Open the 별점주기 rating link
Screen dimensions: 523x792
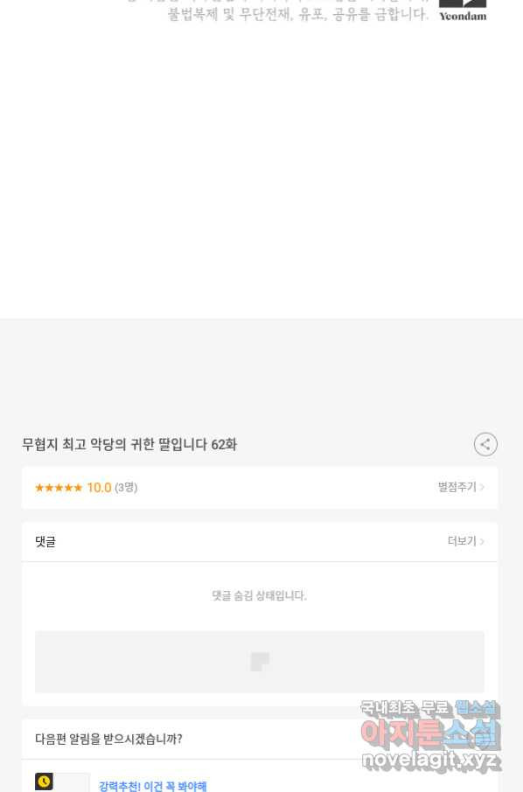click(457, 487)
